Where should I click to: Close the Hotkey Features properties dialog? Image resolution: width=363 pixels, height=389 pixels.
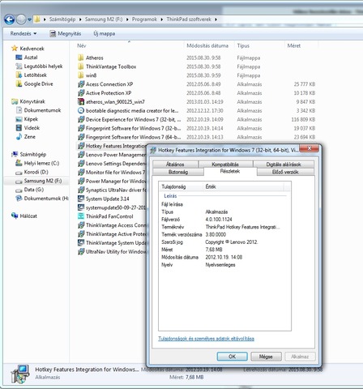click(310, 148)
